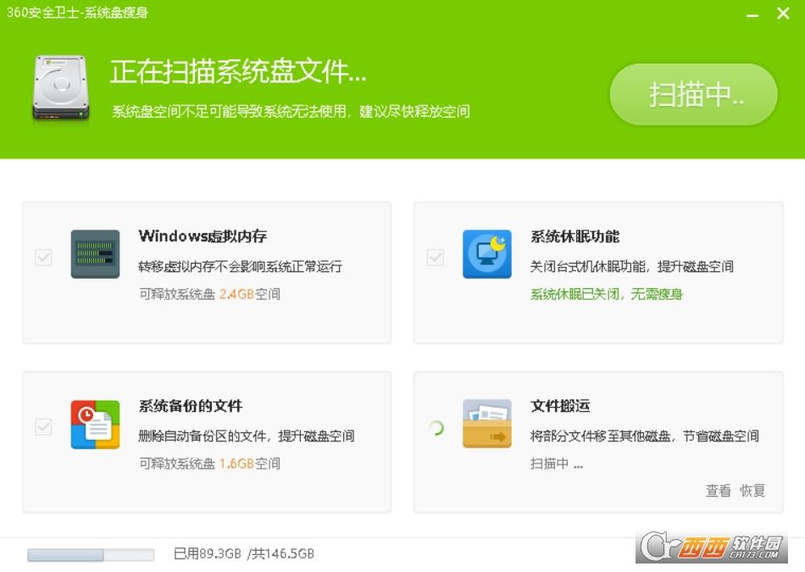Toggle the 系统休眠功能 checkbox
The height and width of the screenshot is (572, 805).
(436, 257)
